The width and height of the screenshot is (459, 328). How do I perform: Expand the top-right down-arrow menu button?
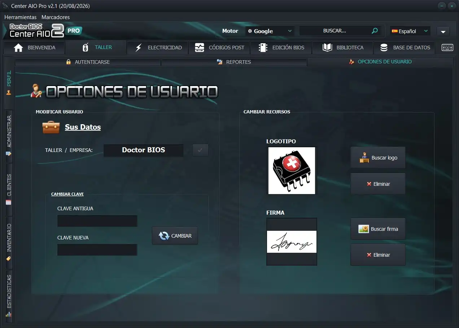(443, 31)
